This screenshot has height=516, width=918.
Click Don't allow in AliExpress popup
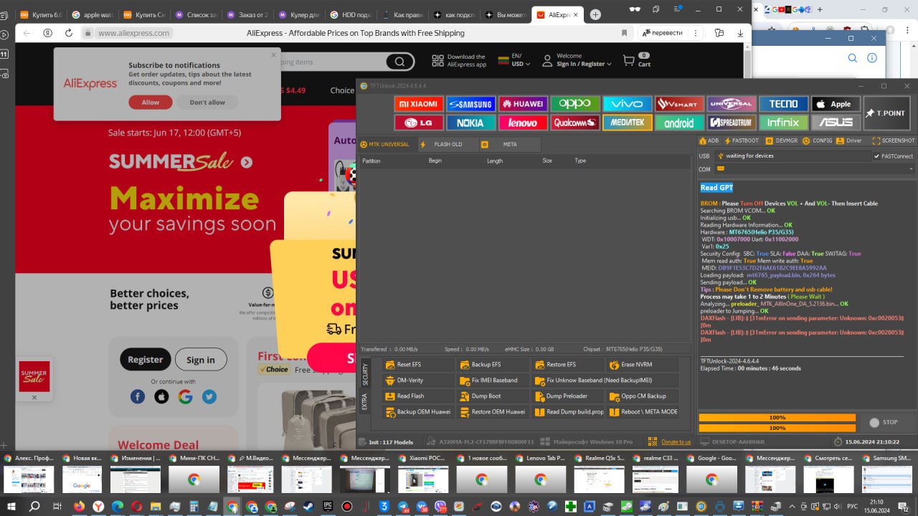(x=207, y=102)
